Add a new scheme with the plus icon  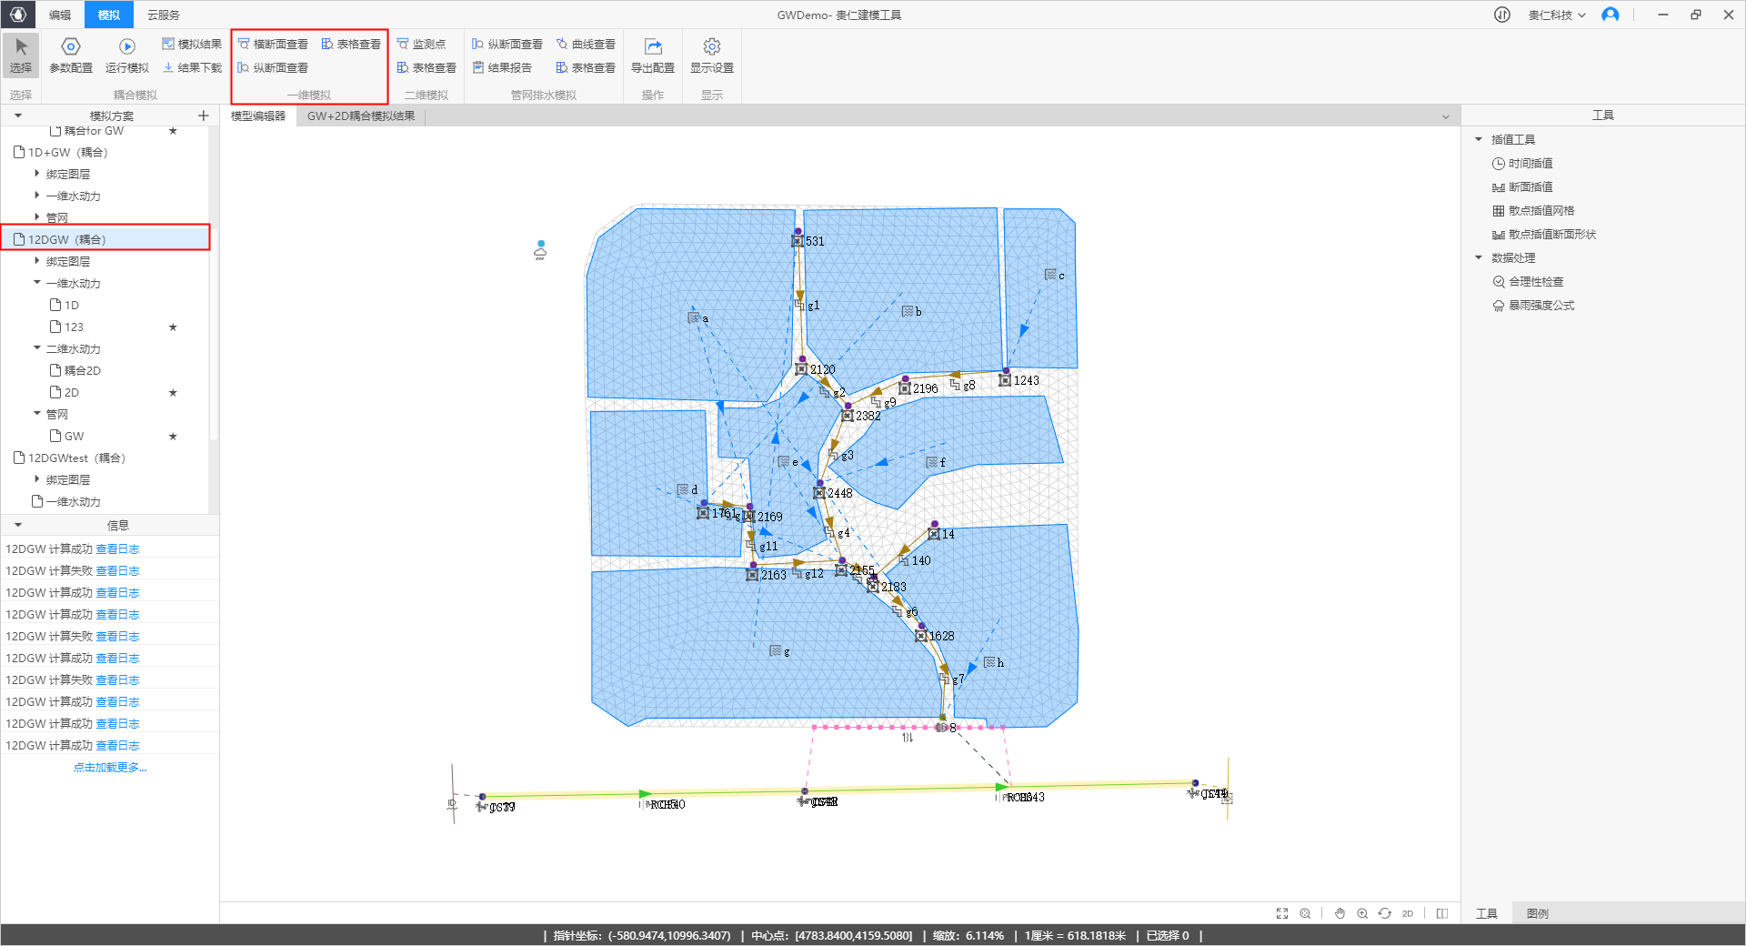pyautogui.click(x=204, y=116)
